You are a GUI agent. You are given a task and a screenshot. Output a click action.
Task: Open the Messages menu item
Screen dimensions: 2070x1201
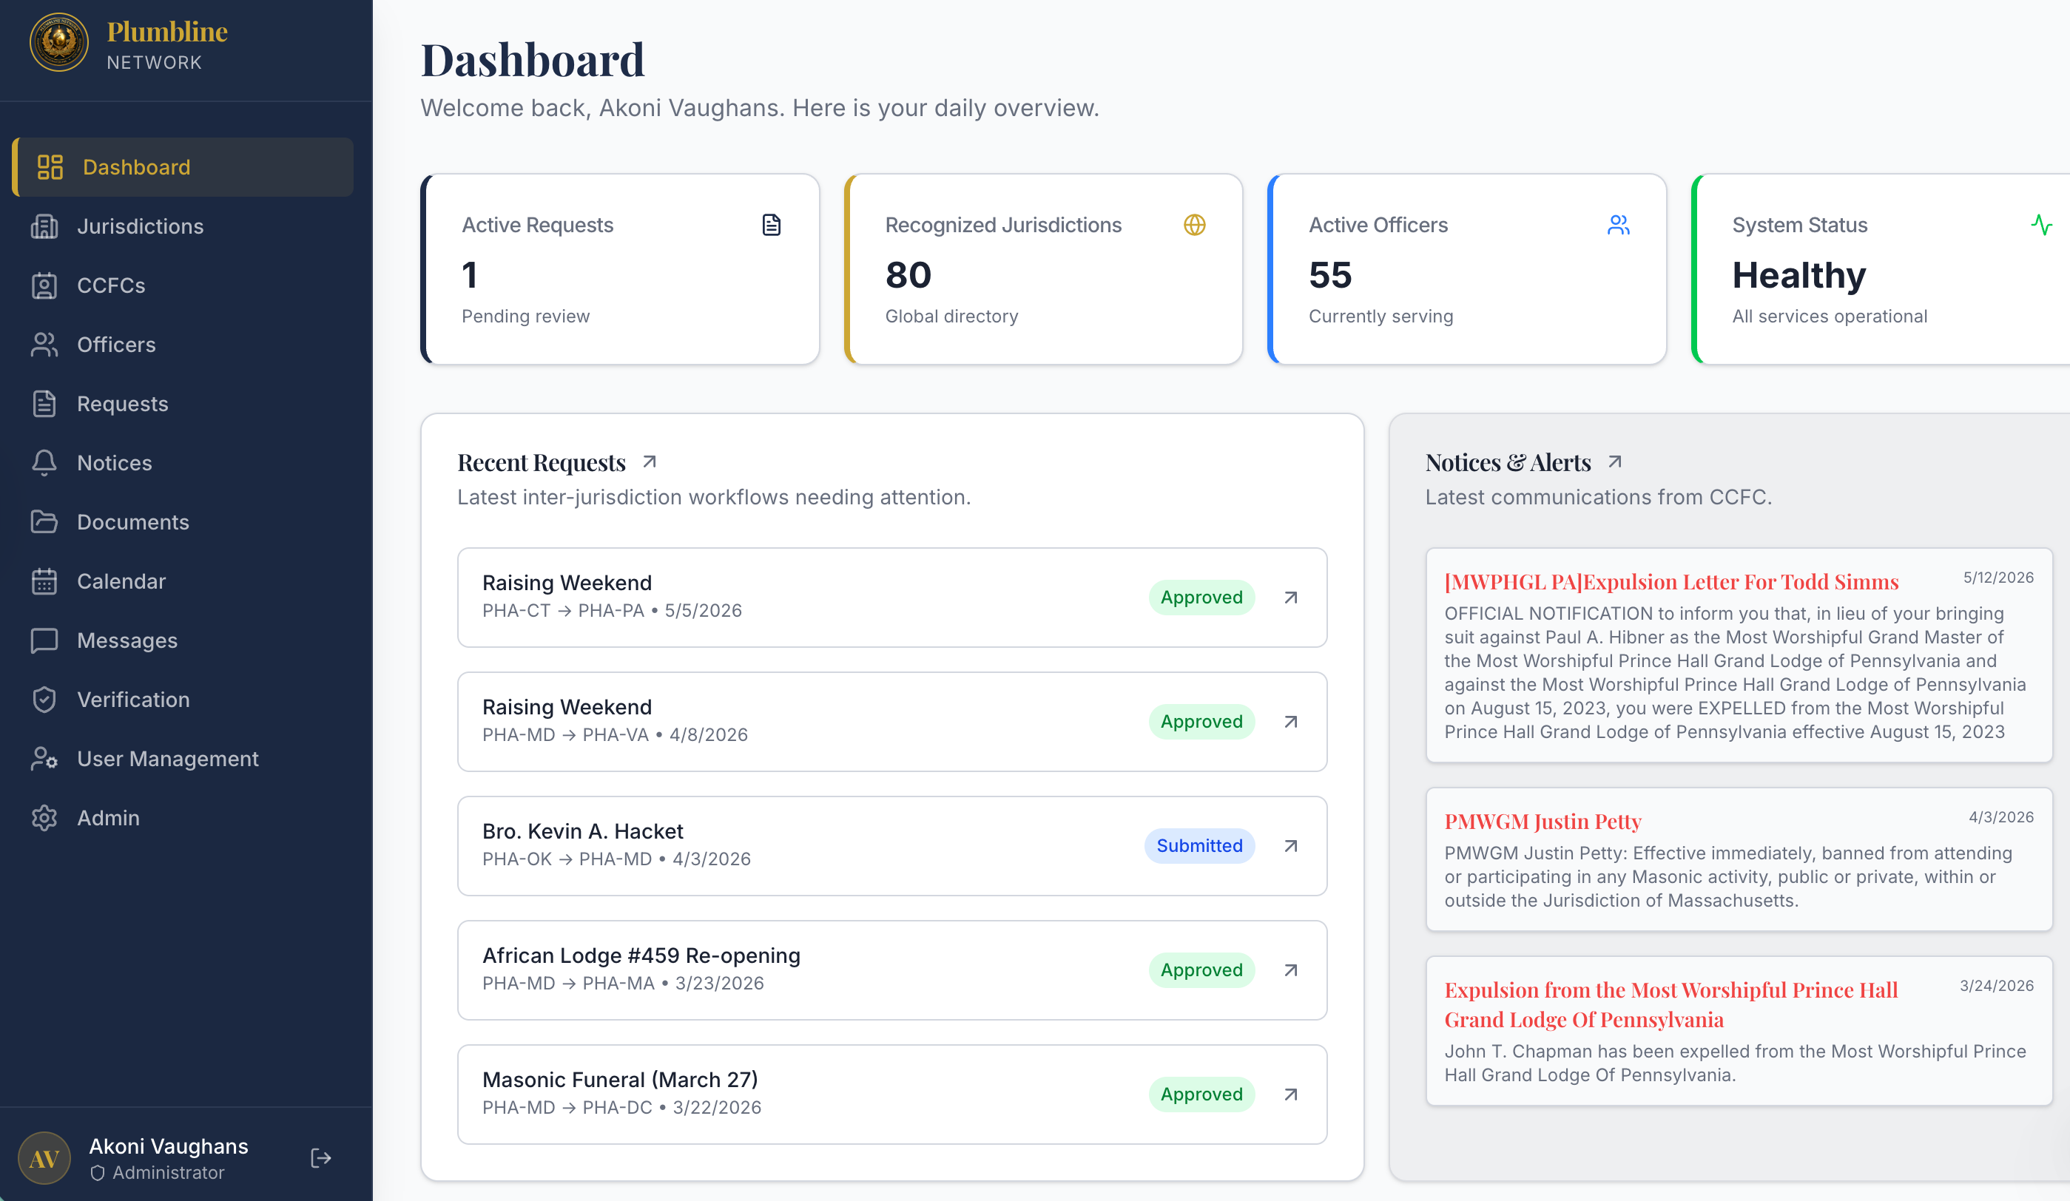pos(183,640)
